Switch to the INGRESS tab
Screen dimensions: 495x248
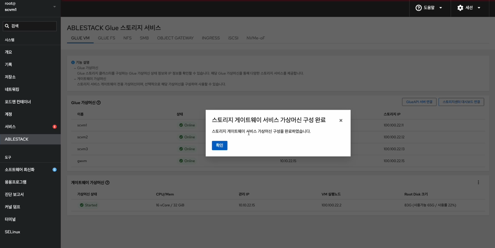click(211, 38)
